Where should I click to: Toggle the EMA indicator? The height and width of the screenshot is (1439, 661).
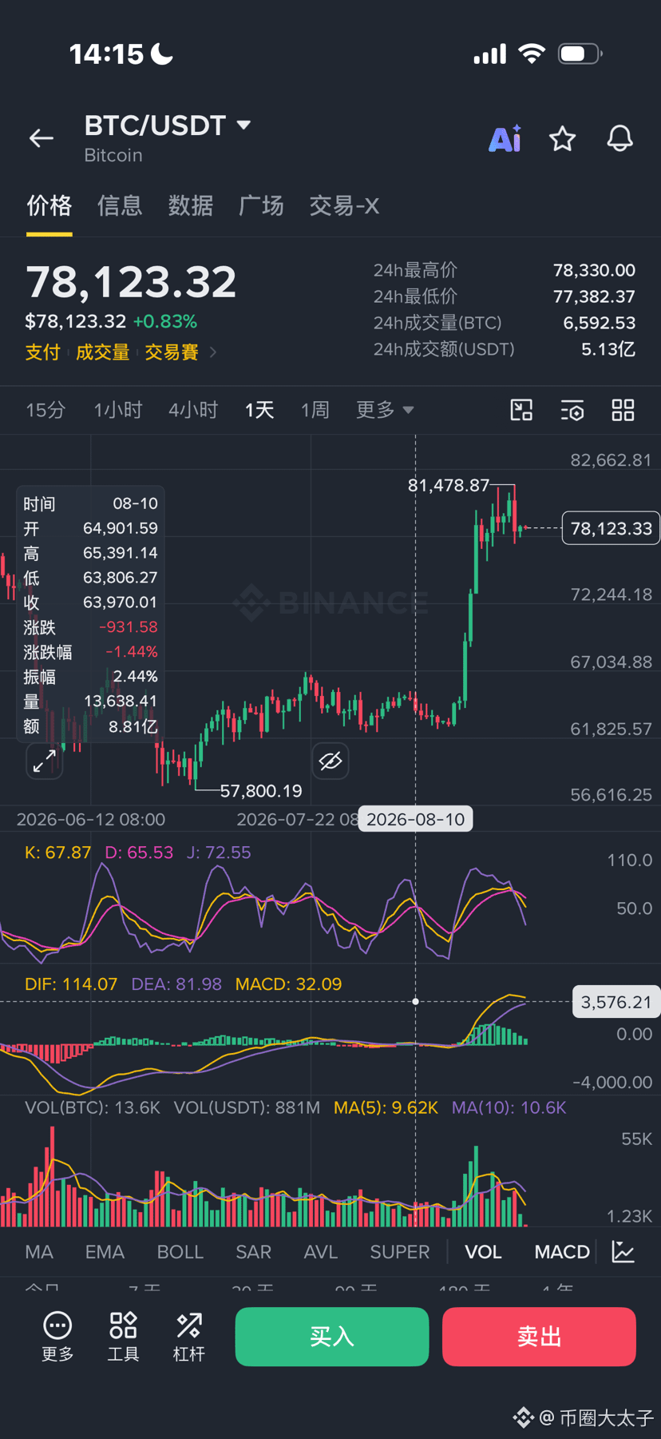click(x=105, y=1251)
